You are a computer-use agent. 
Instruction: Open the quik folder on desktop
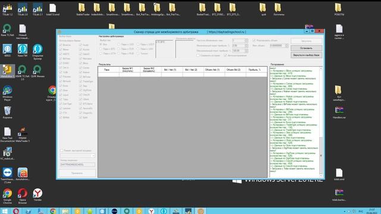tap(263, 10)
